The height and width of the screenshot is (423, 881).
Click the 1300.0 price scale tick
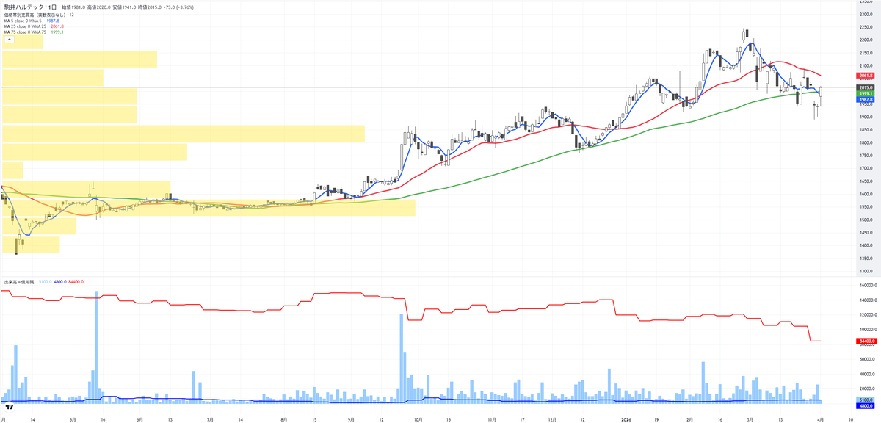(866, 271)
